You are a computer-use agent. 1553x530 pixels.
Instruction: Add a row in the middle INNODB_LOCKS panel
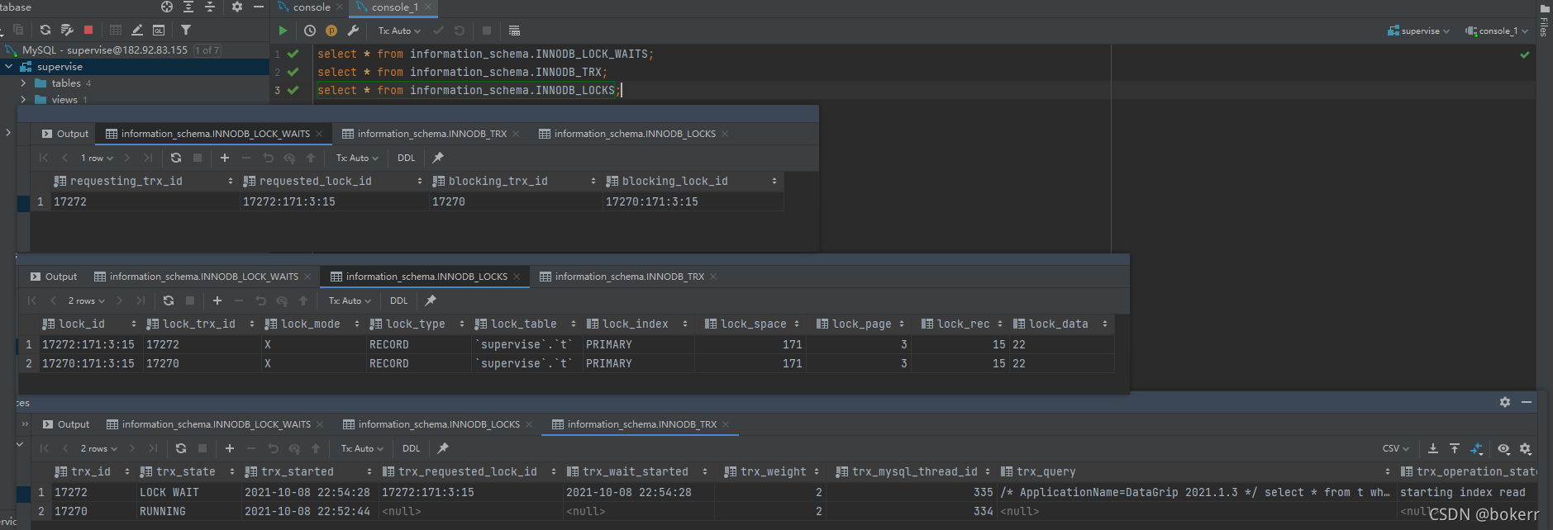(x=217, y=300)
